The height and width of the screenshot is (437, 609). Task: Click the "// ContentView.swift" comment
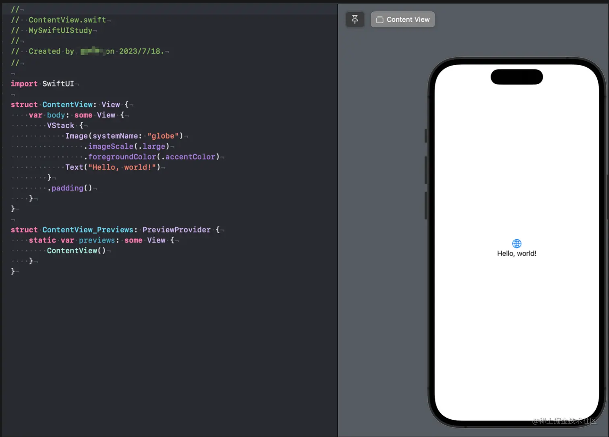click(59, 20)
